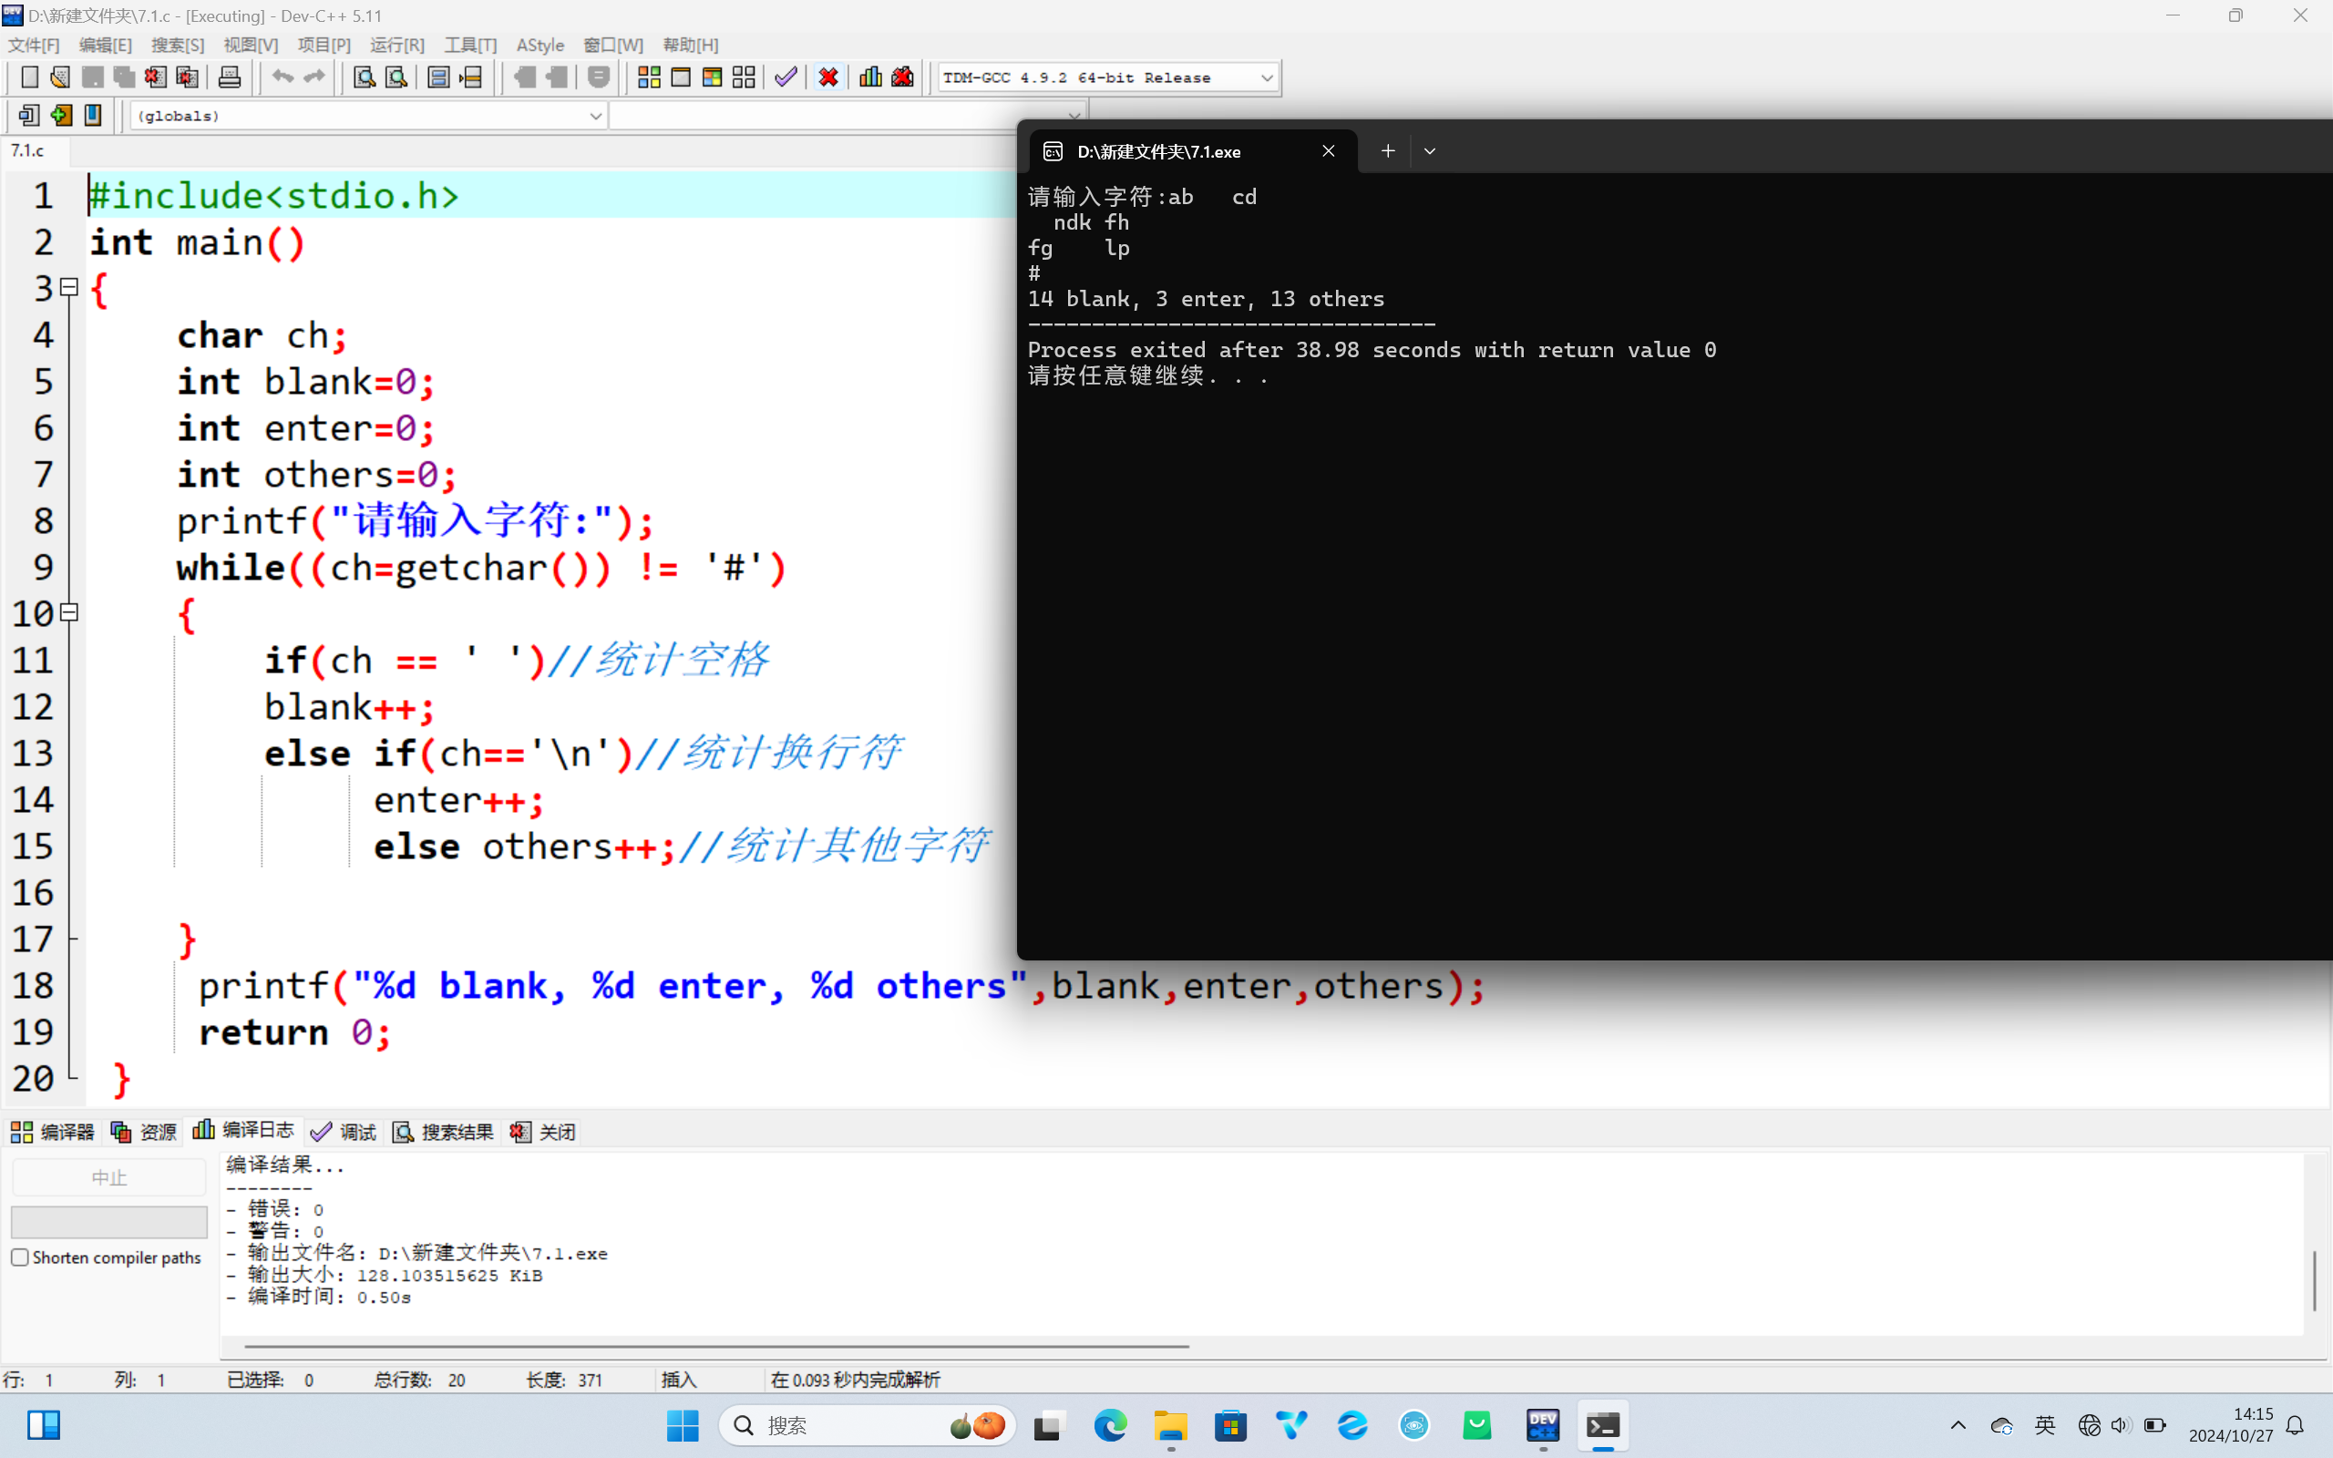Open the 运行[R] menu
The width and height of the screenshot is (2333, 1458).
(x=396, y=46)
